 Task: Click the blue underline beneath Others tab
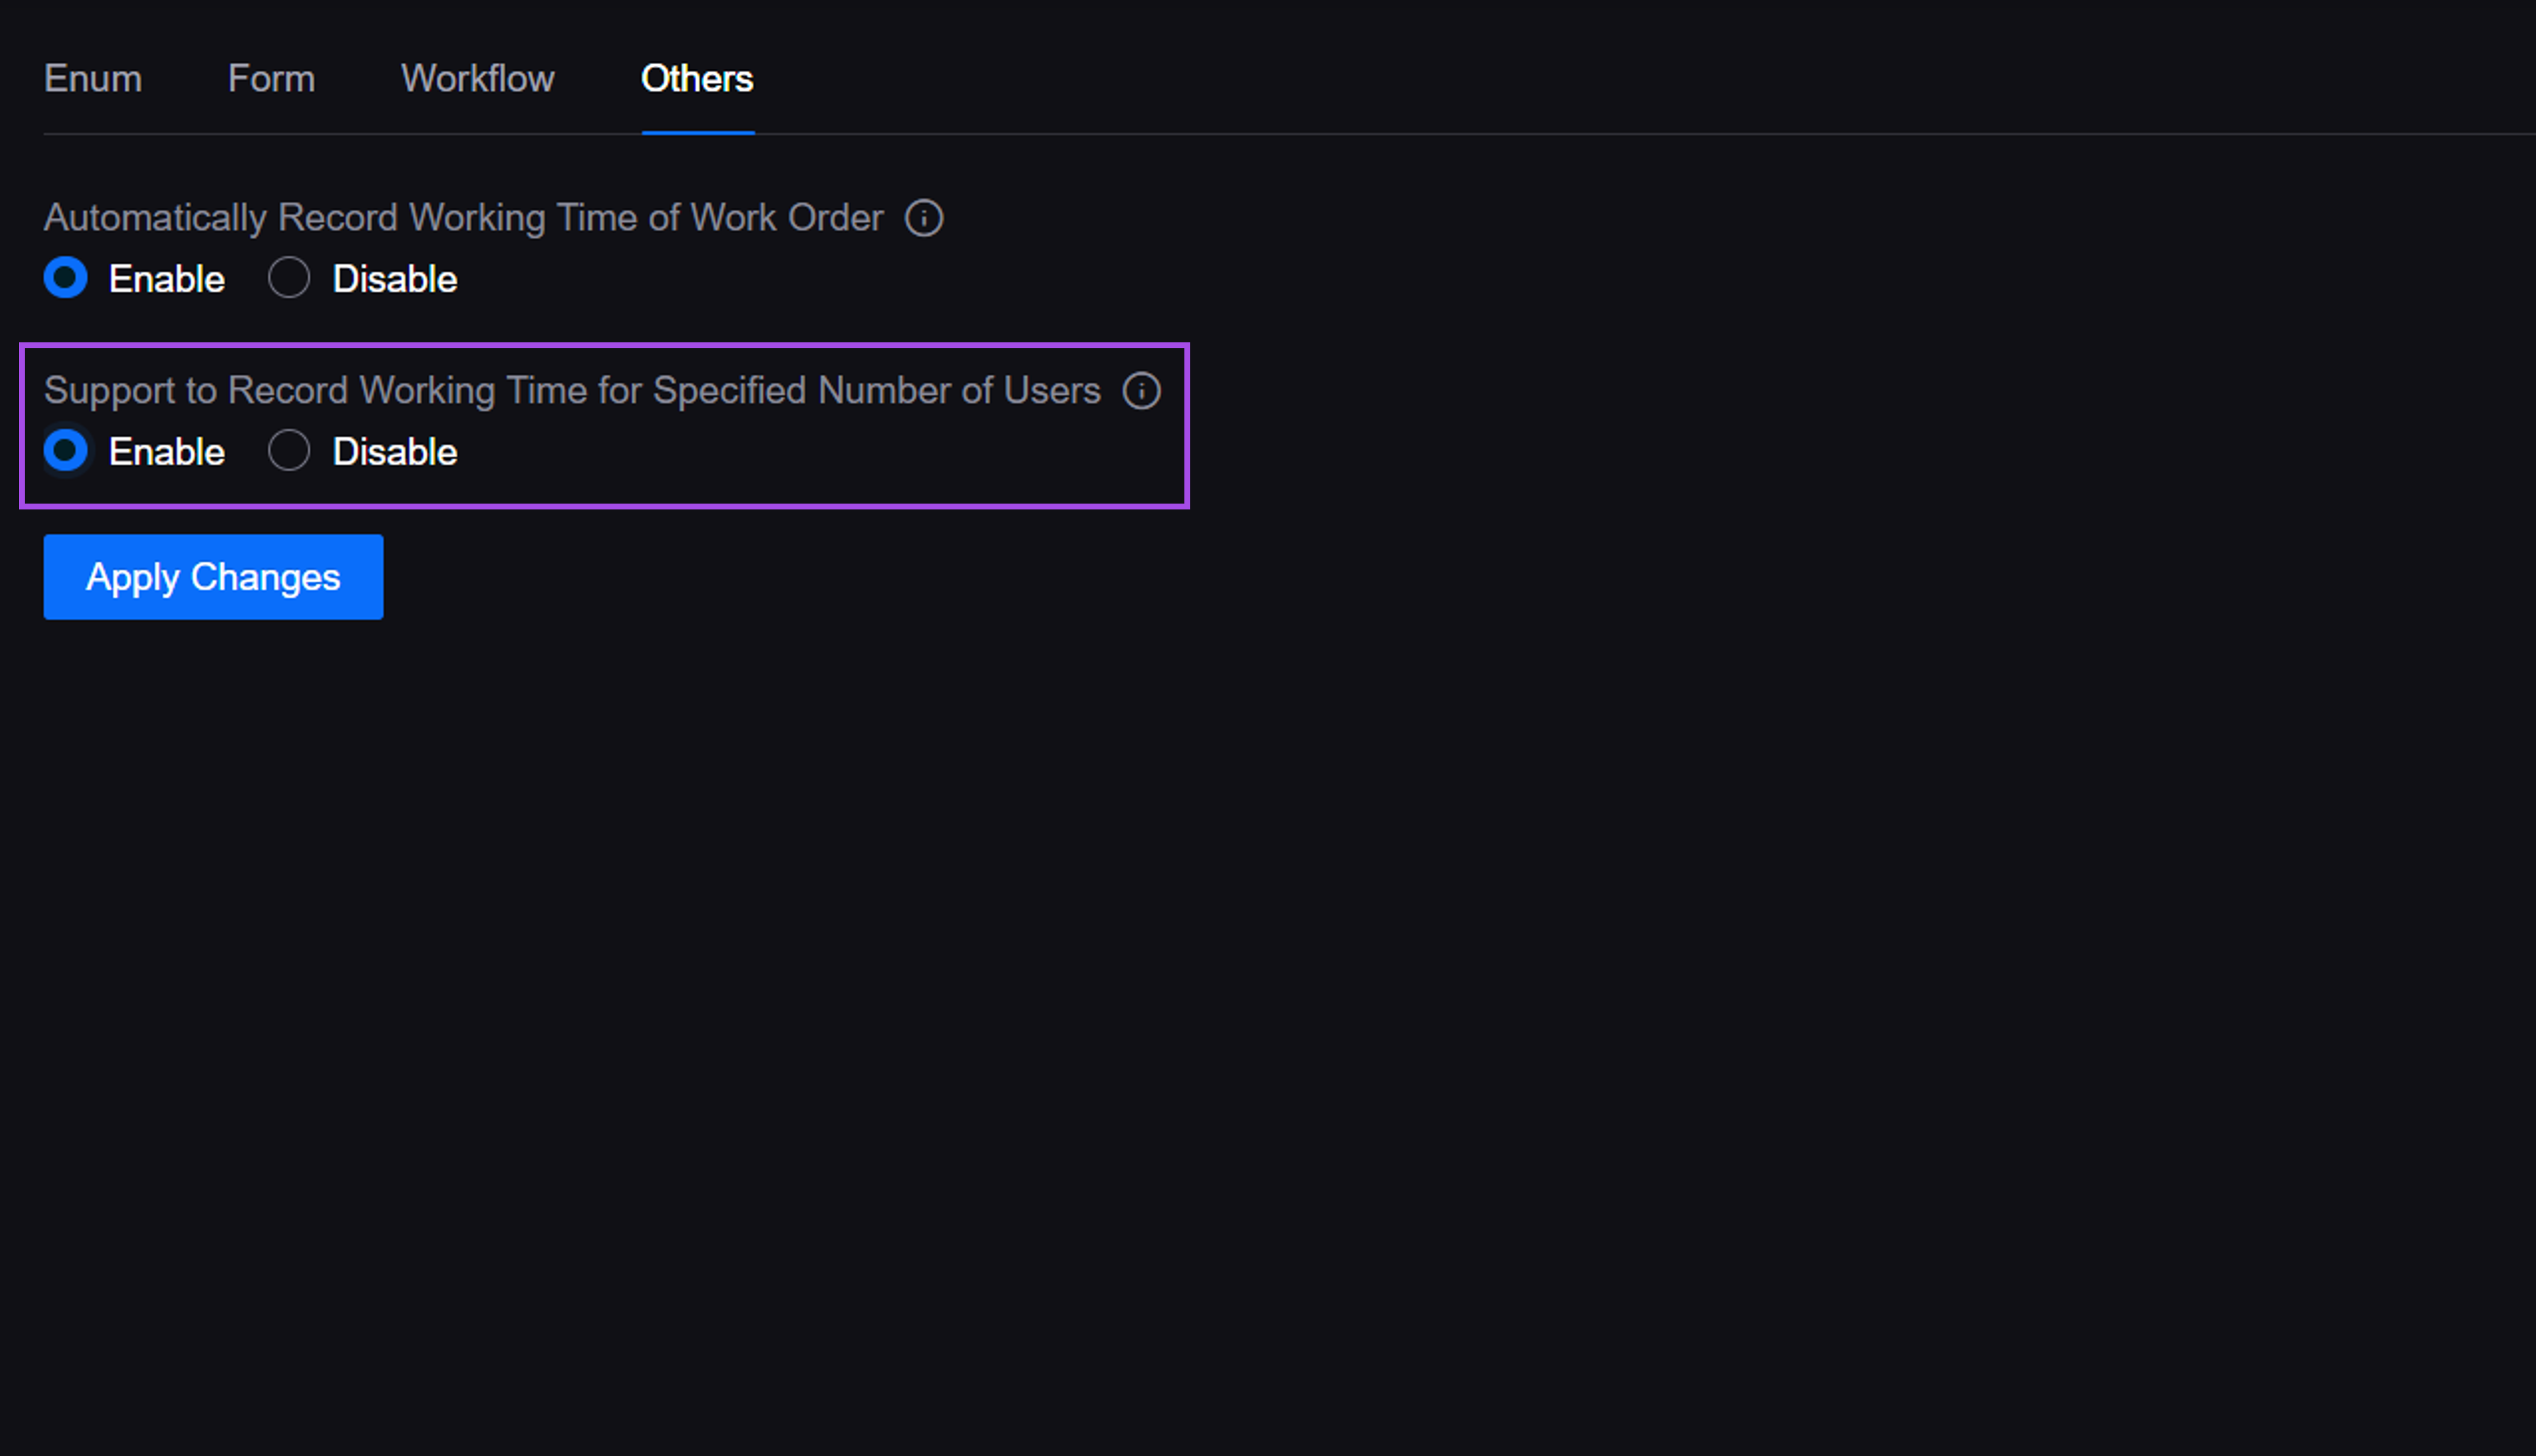697,132
